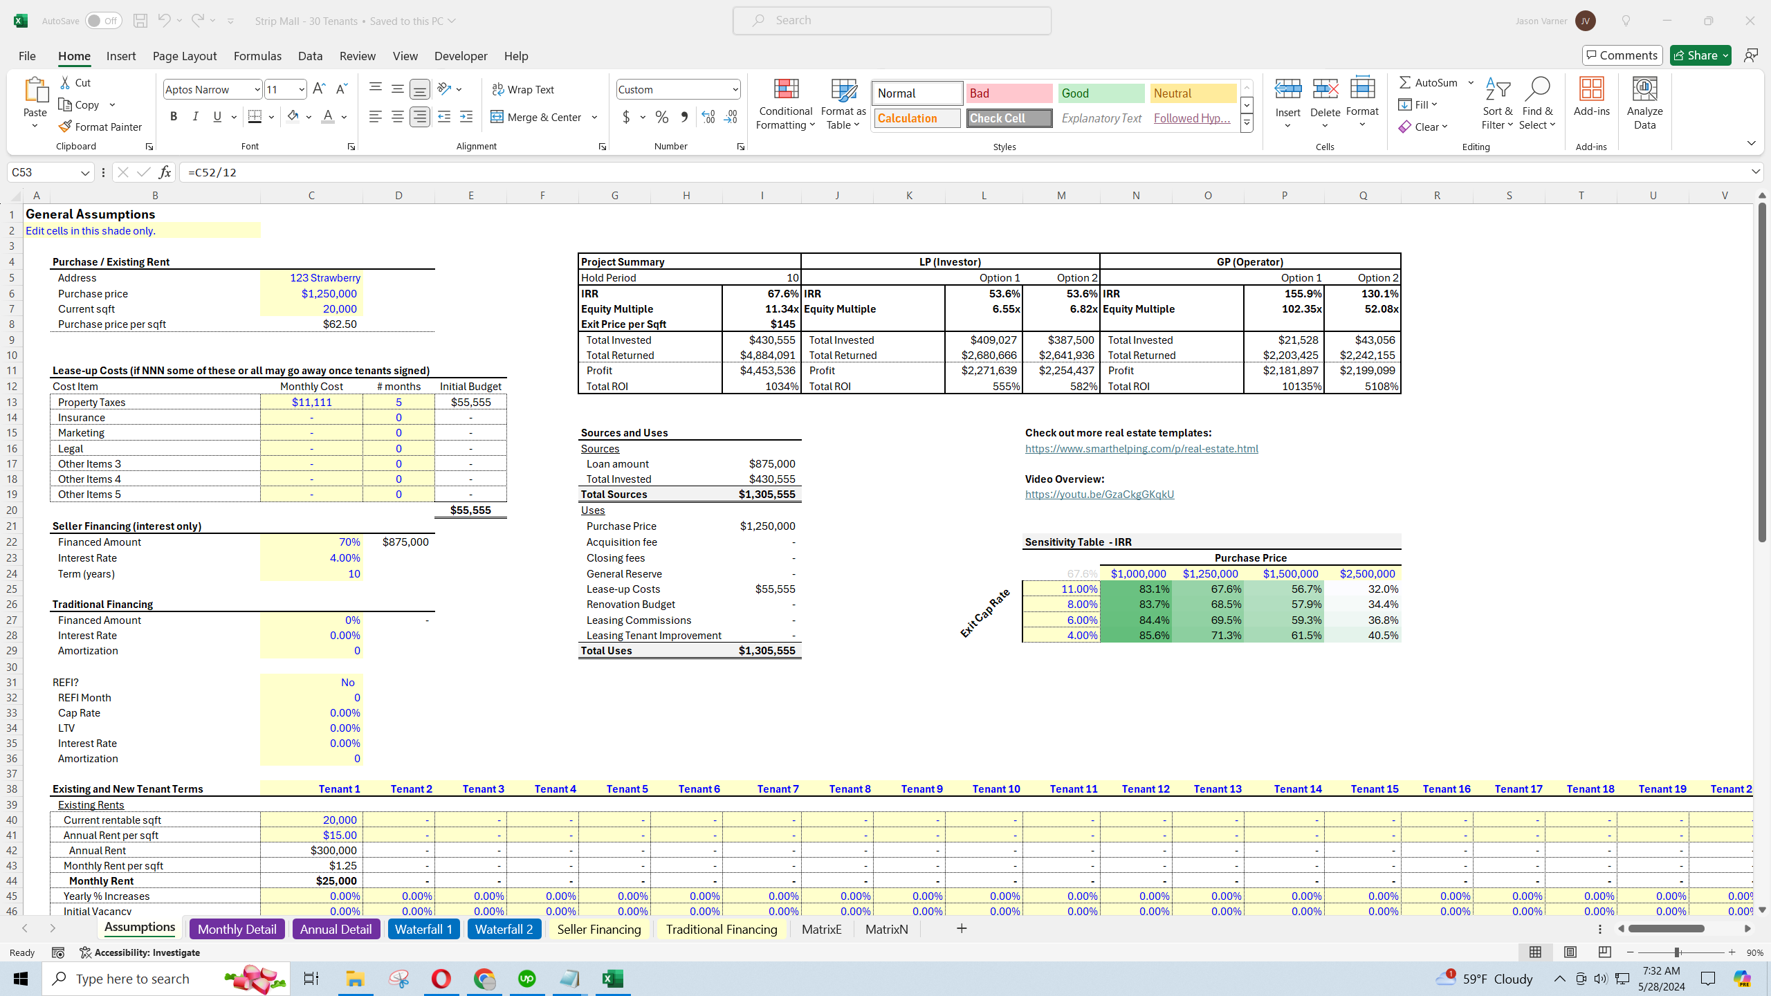1771x996 pixels.
Task: Open the font name dropdown
Action: [x=257, y=89]
